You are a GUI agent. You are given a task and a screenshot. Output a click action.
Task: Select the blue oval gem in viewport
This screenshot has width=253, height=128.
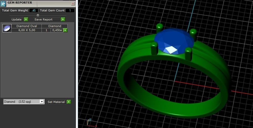click(x=174, y=41)
